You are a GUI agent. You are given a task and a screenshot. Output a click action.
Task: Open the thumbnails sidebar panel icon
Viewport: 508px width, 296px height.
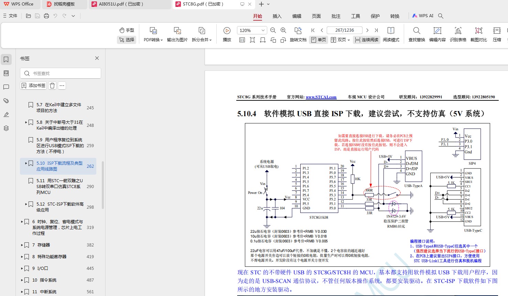click(6, 73)
